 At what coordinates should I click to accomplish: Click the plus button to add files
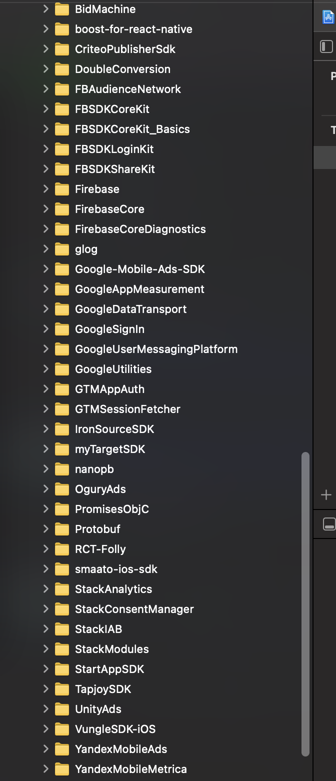pos(325,495)
